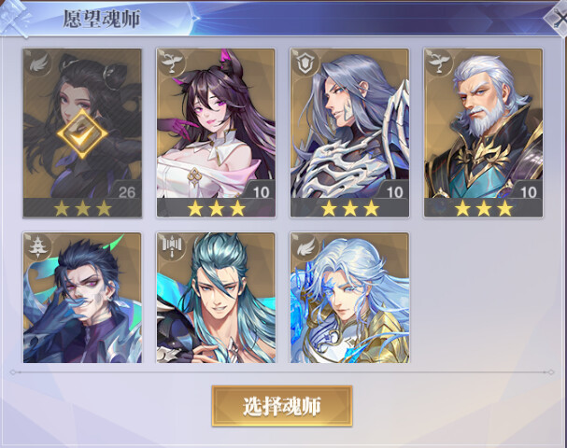Select the cat-eared girl card
The width and height of the screenshot is (567, 448).
[216, 133]
